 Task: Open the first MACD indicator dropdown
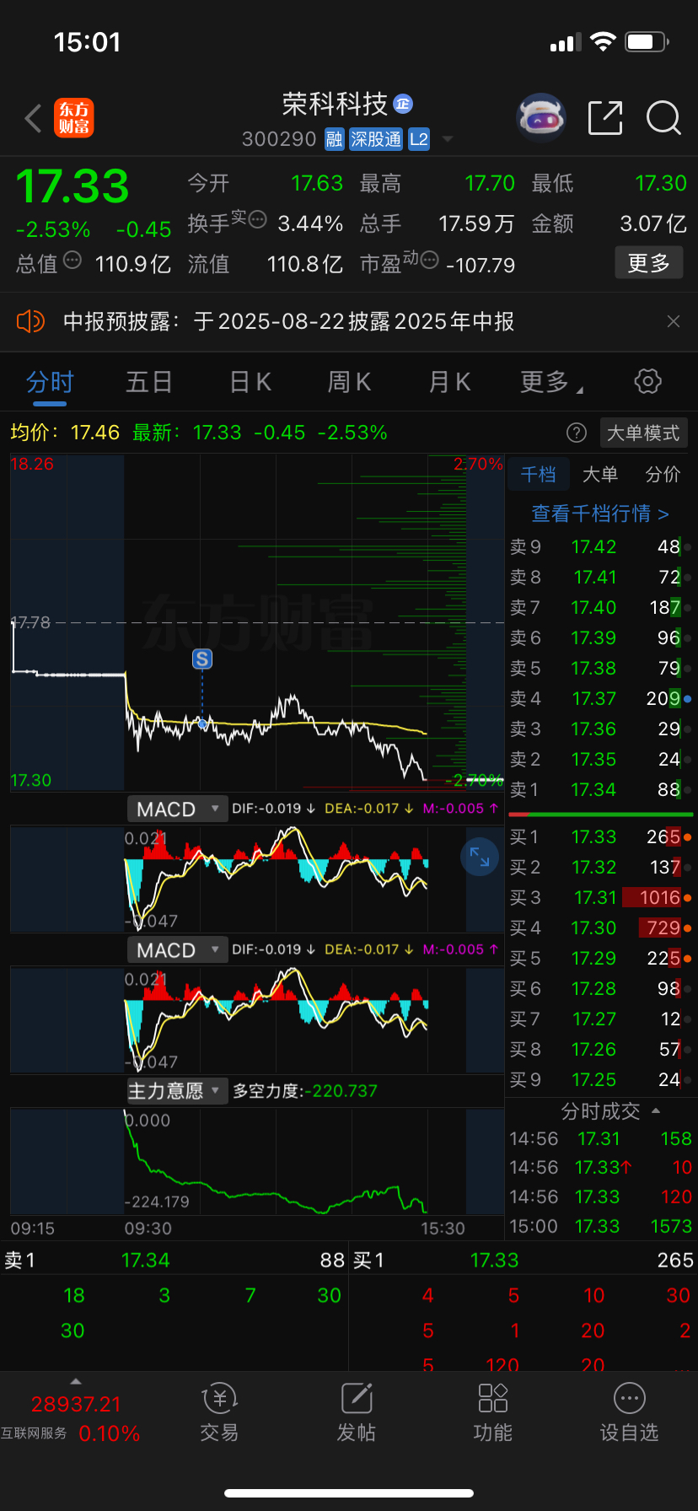(177, 809)
